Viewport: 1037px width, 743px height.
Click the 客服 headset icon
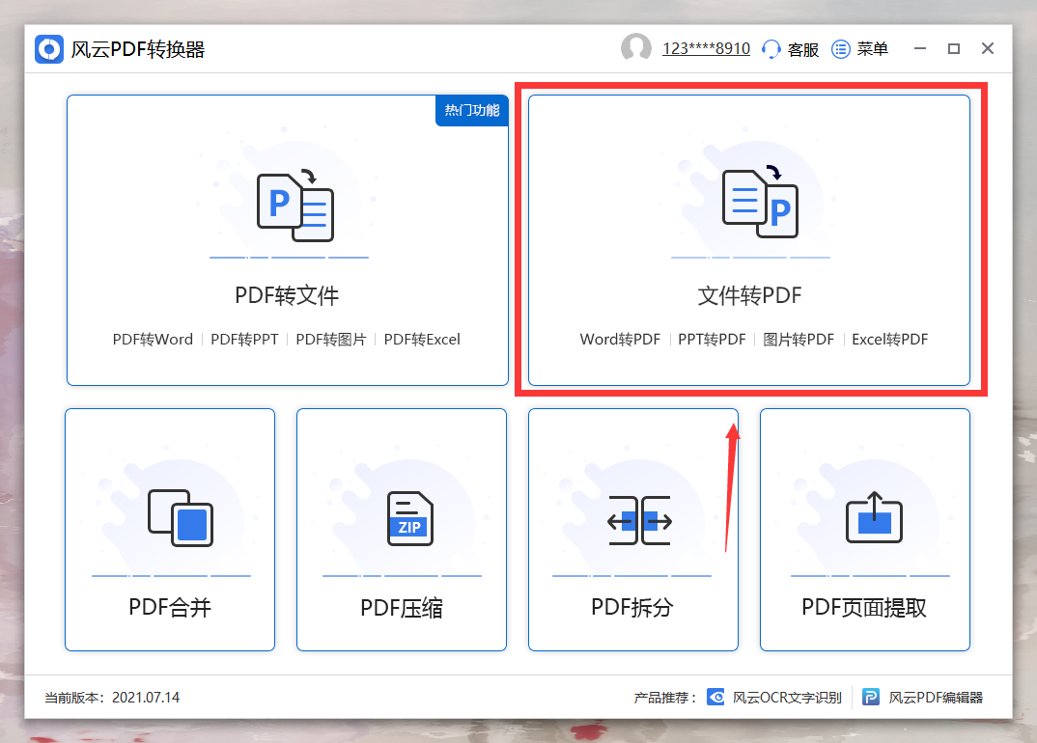(x=771, y=49)
